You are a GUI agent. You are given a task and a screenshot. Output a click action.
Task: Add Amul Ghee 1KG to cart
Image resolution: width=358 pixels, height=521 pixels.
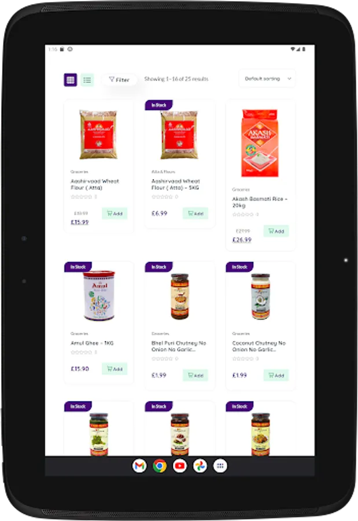(115, 369)
